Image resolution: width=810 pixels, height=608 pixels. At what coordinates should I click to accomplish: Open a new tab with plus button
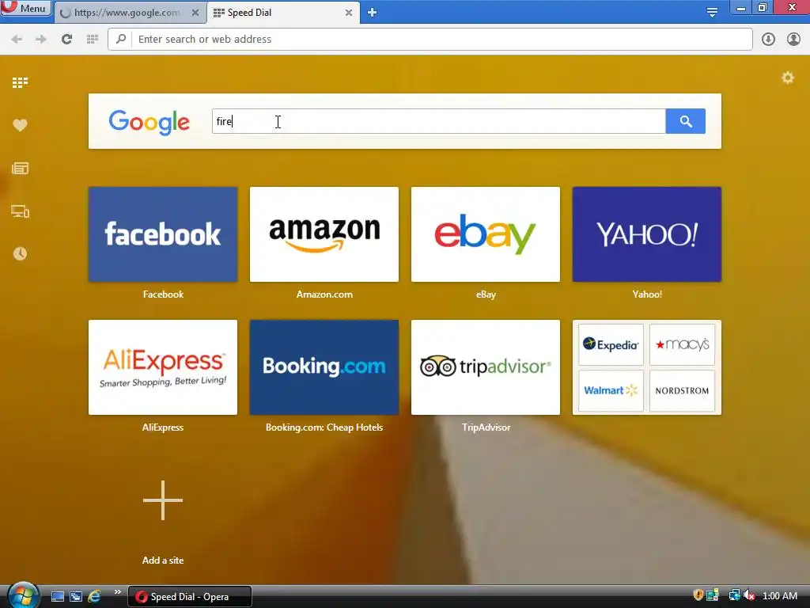[372, 13]
